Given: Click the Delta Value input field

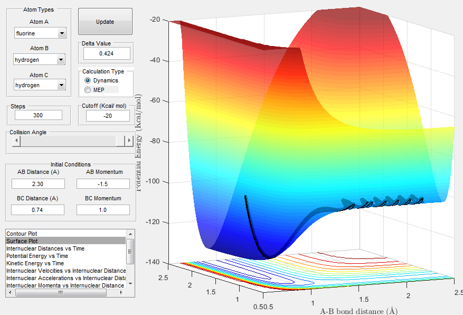Looking at the screenshot, I should (x=107, y=53).
